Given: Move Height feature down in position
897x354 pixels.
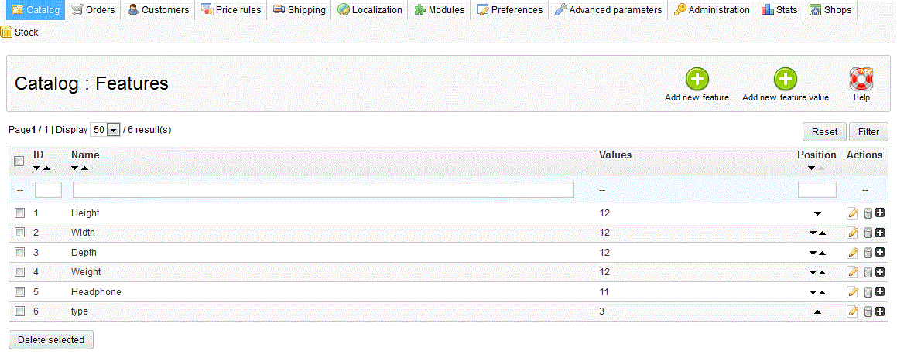Looking at the screenshot, I should click(817, 213).
